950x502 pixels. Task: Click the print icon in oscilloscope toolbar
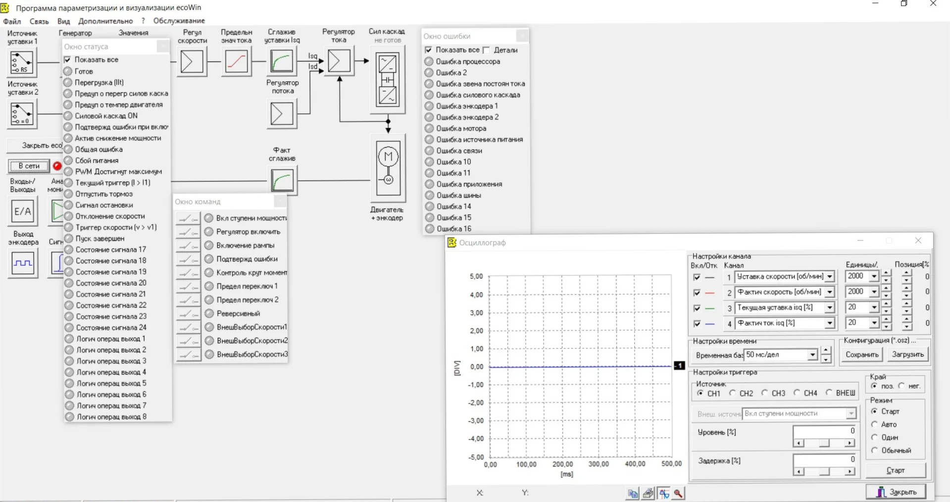pyautogui.click(x=648, y=493)
